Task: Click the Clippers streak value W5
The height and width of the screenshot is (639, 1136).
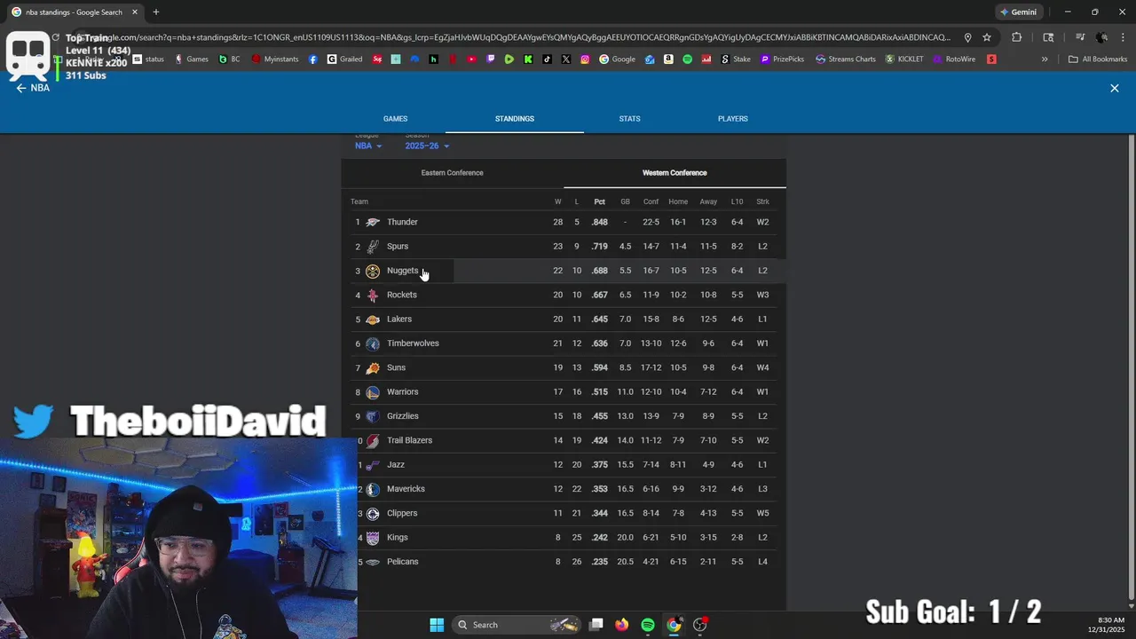Action: 762,513
